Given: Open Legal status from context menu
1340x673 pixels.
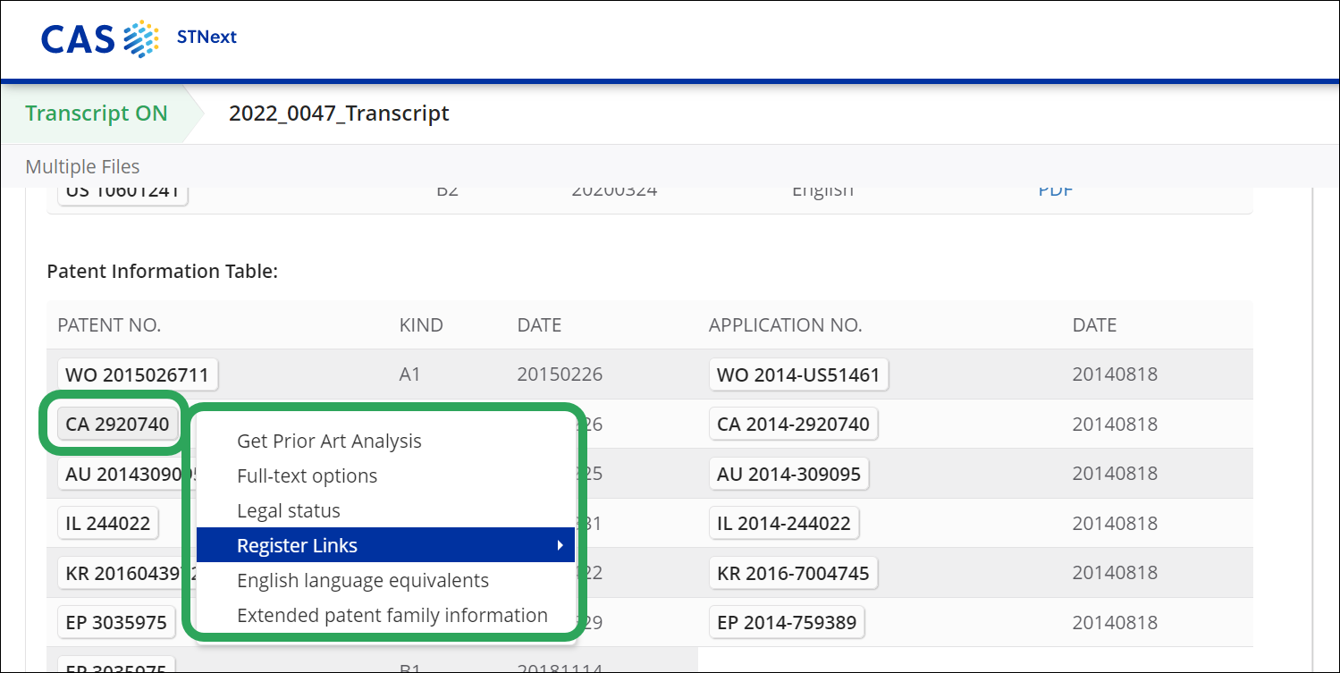Looking at the screenshot, I should point(288,510).
